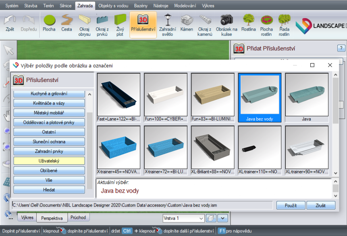The width and height of the screenshot is (347, 236).
Task: Select the Plocha rostlin tool
Action: pyautogui.click(x=266, y=25)
